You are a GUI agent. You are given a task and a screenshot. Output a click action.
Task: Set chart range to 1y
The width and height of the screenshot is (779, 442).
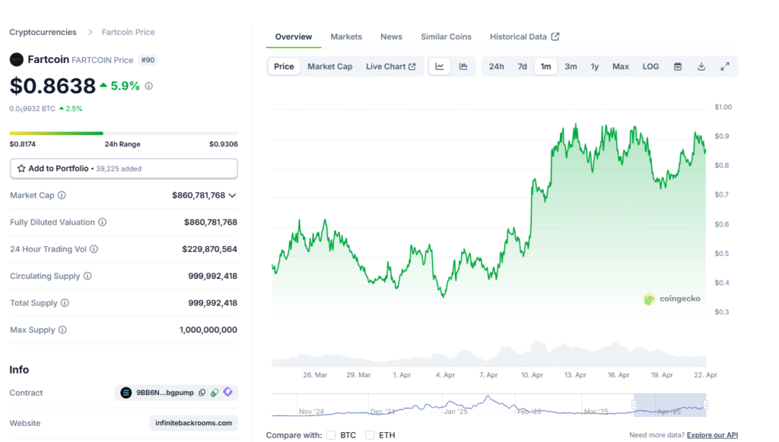(x=595, y=67)
